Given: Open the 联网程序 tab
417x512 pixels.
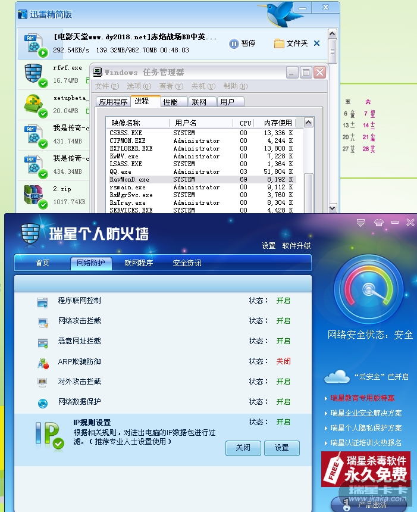Looking at the screenshot, I should 139,263.
